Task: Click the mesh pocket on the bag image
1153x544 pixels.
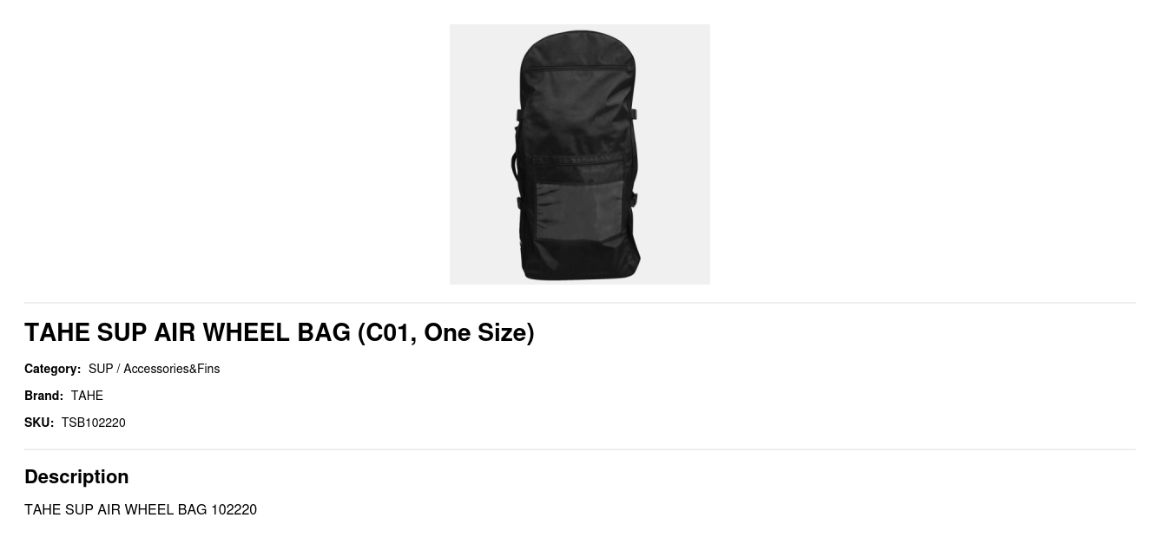Action: [x=579, y=209]
